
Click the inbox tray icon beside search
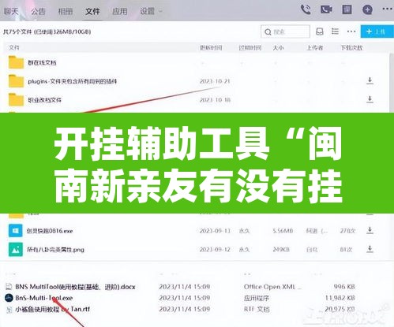(320, 32)
